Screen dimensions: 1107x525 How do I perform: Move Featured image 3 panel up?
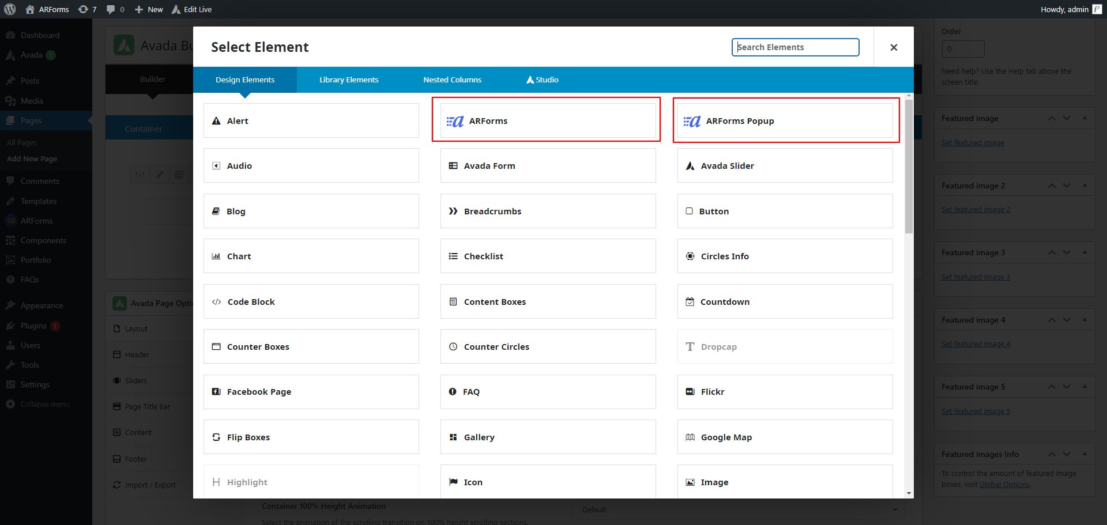coord(1052,252)
